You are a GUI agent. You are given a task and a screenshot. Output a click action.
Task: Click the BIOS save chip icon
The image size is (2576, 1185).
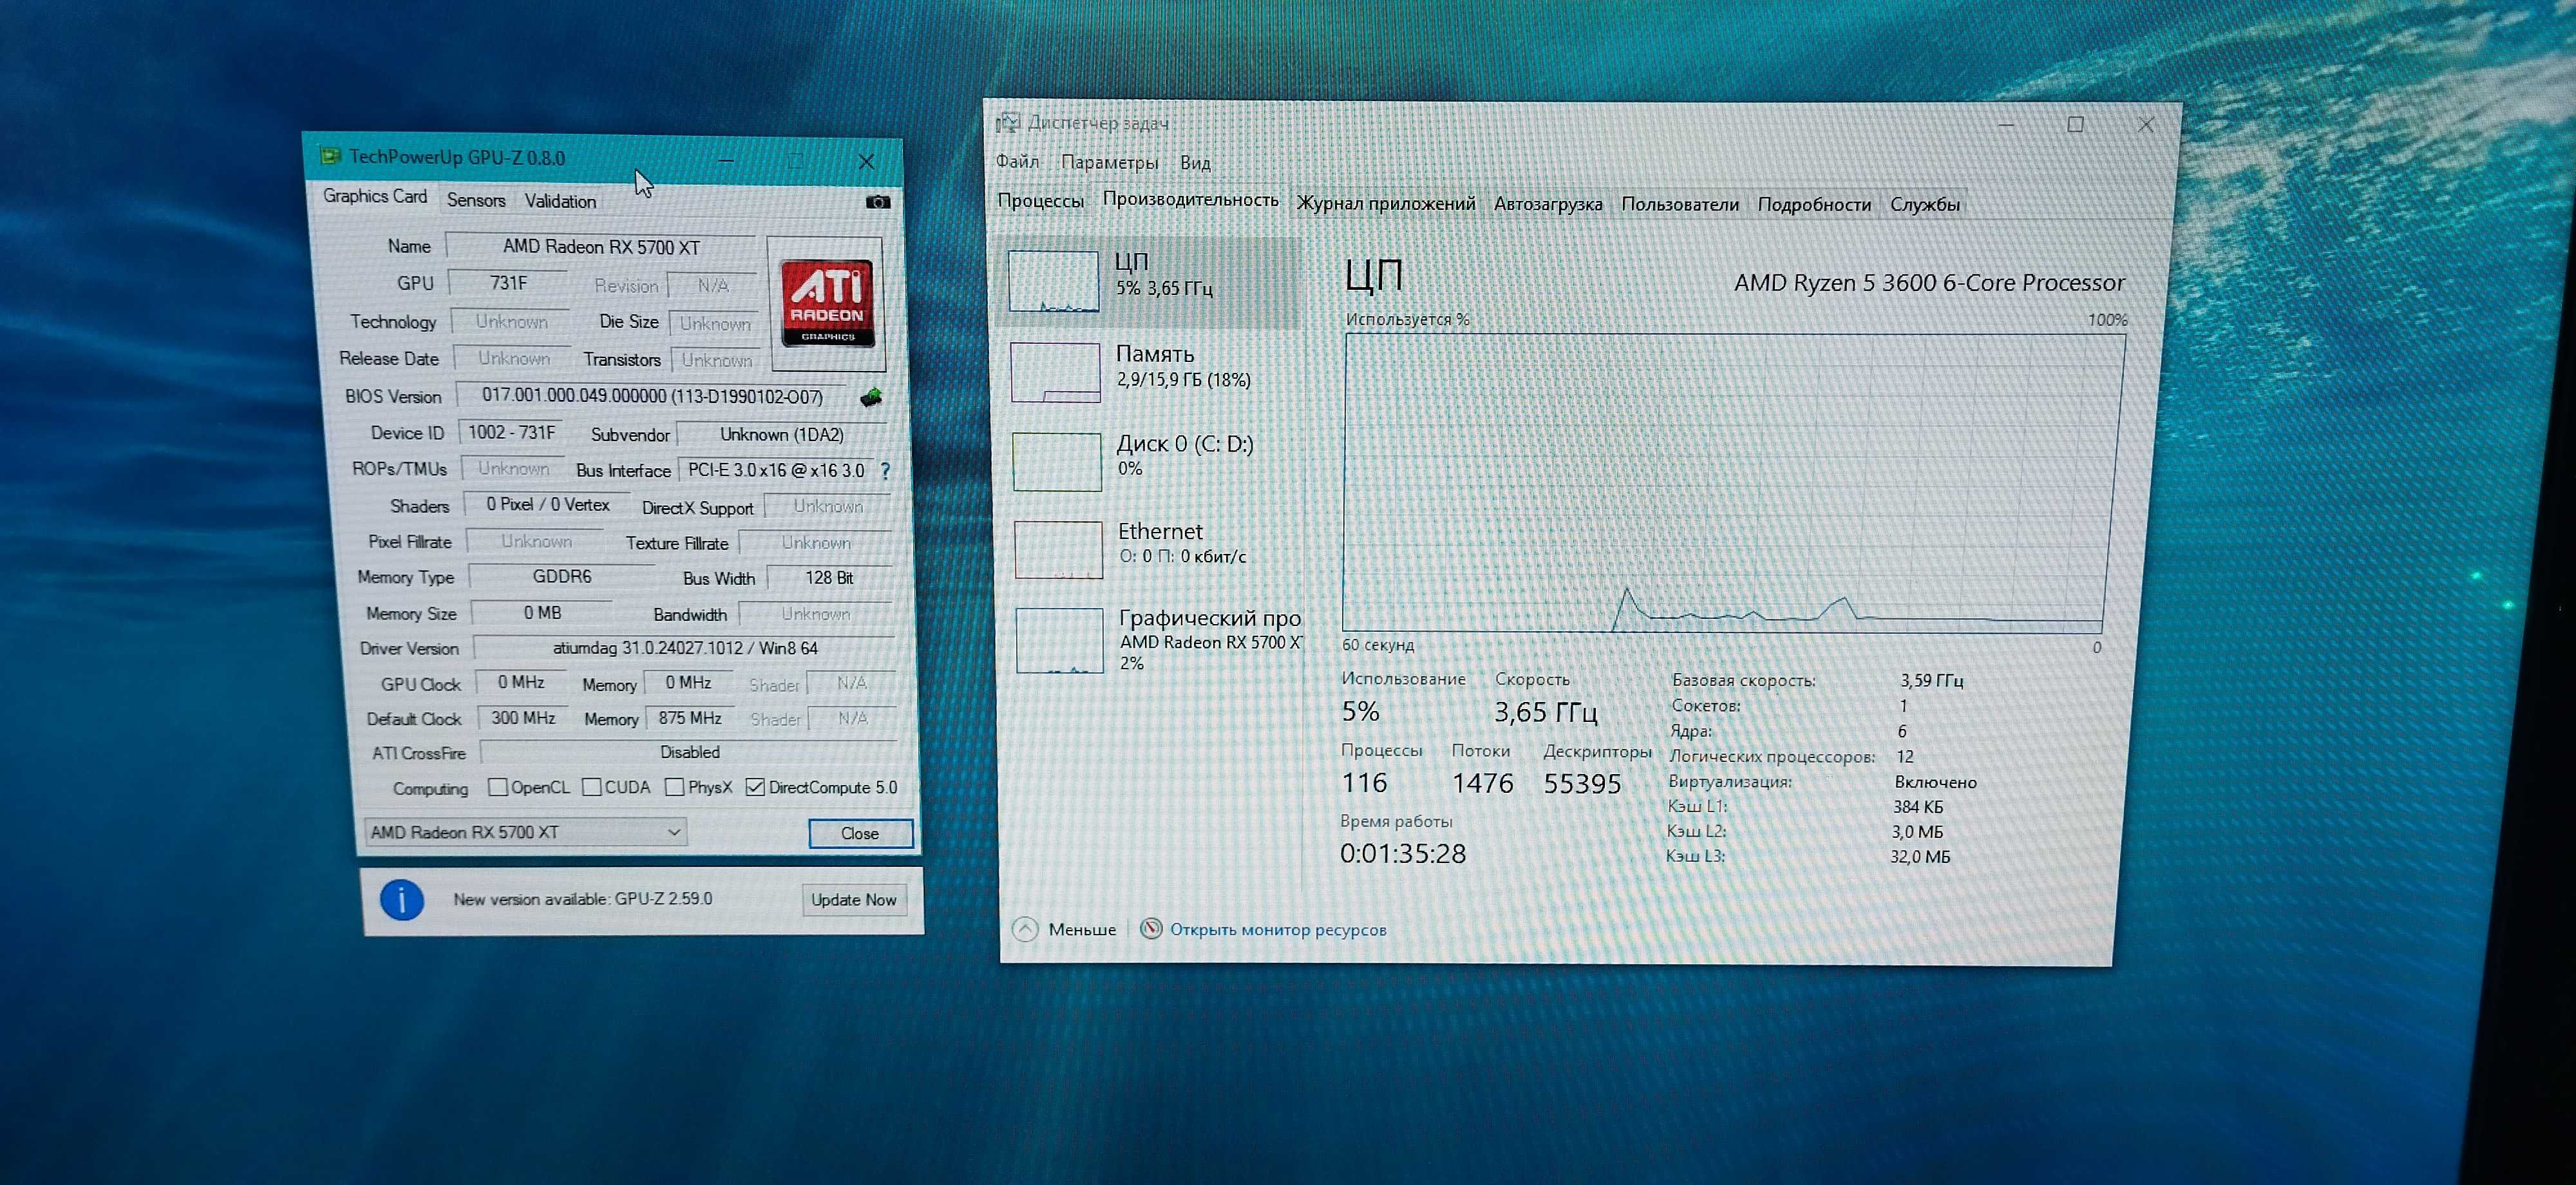click(x=871, y=398)
